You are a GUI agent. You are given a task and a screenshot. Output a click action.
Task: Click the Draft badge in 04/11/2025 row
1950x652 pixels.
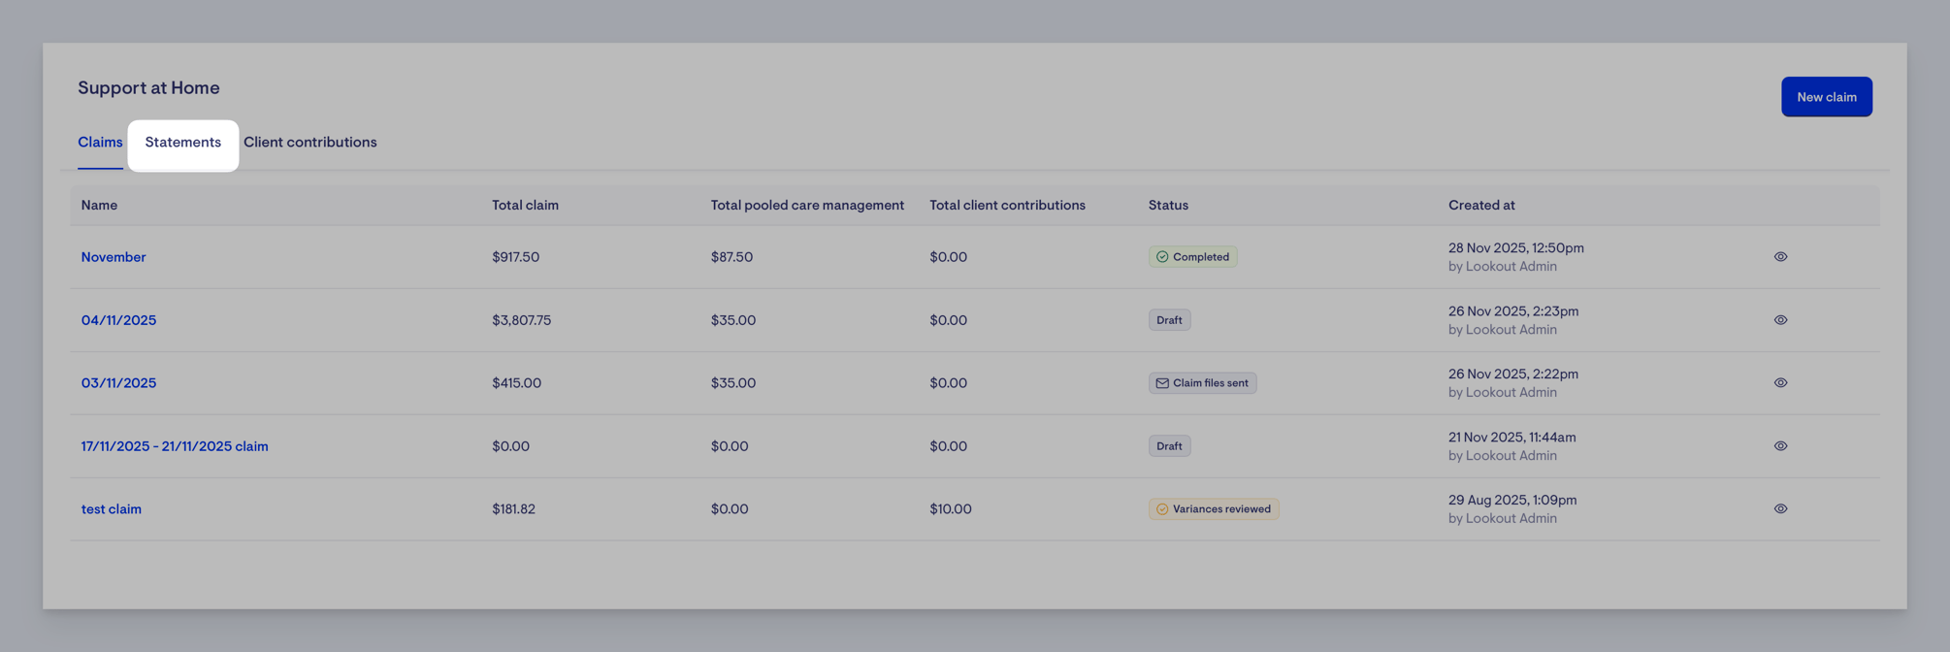coord(1169,320)
